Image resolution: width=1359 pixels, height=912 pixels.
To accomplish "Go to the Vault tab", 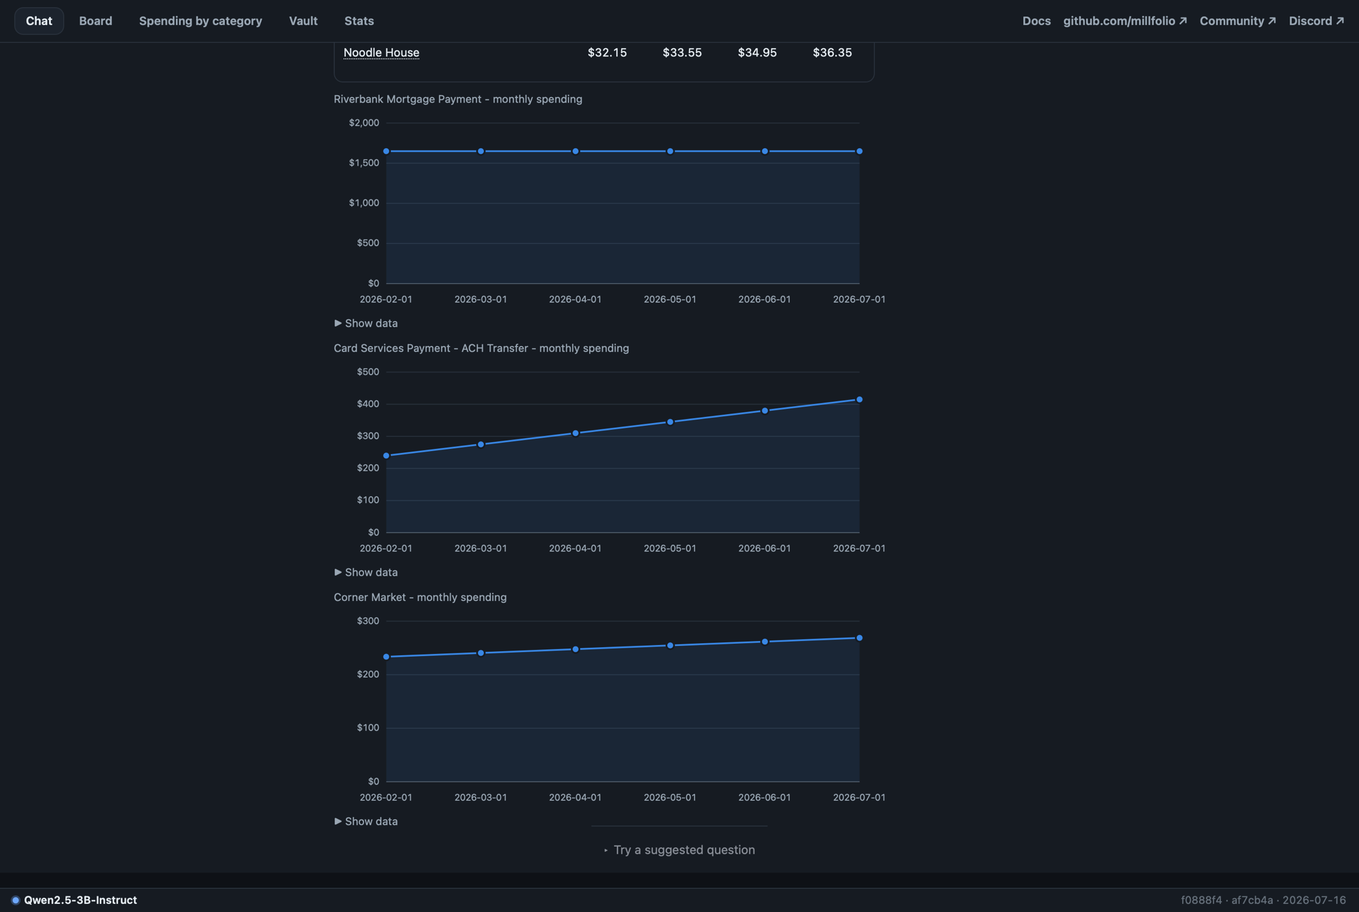I will pyautogui.click(x=303, y=21).
